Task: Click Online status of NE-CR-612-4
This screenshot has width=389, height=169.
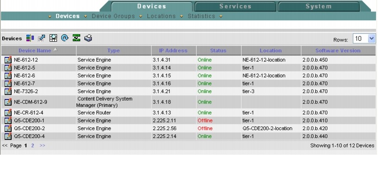Action: [x=204, y=113]
